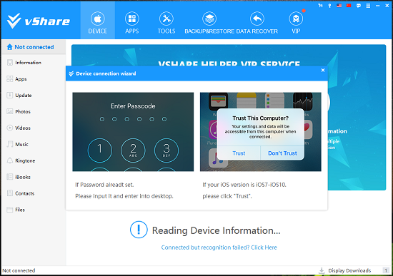The image size is (393, 276).
Task: Click the status bar 'Not connected' text
Action: point(19,270)
